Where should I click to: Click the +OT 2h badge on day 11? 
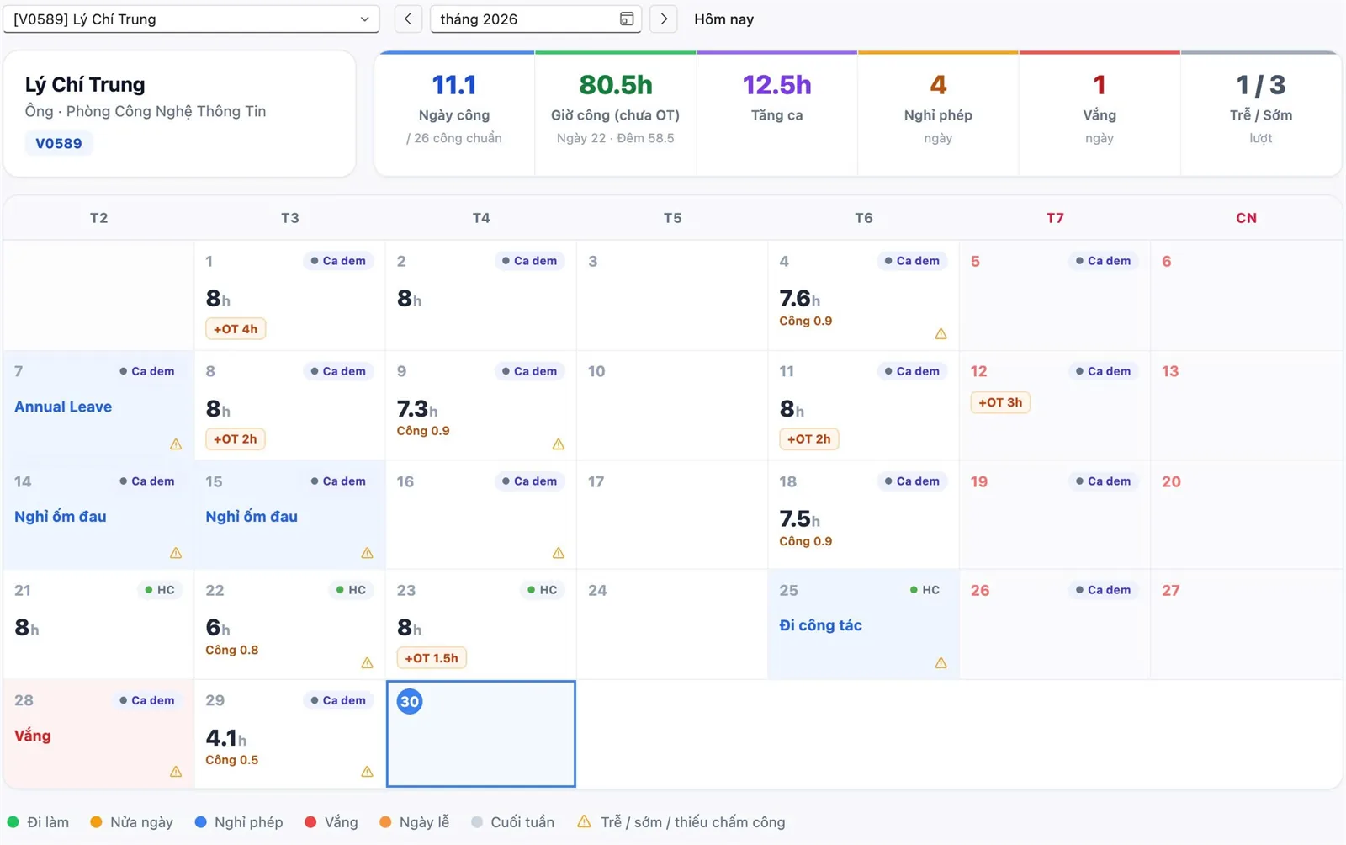coord(809,438)
